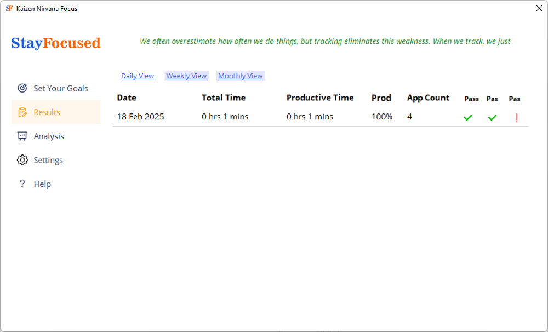The width and height of the screenshot is (548, 332).
Task: Switch to Monthly View
Action: [241, 76]
